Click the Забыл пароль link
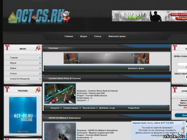The width and height of the screenshot is (187, 140). (x=181, y=74)
